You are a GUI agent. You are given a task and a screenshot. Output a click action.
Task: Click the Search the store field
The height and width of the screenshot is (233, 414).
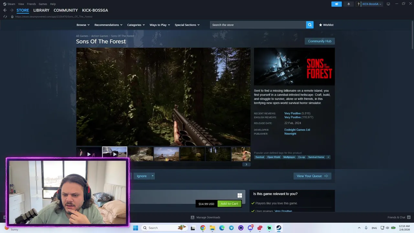258,25
